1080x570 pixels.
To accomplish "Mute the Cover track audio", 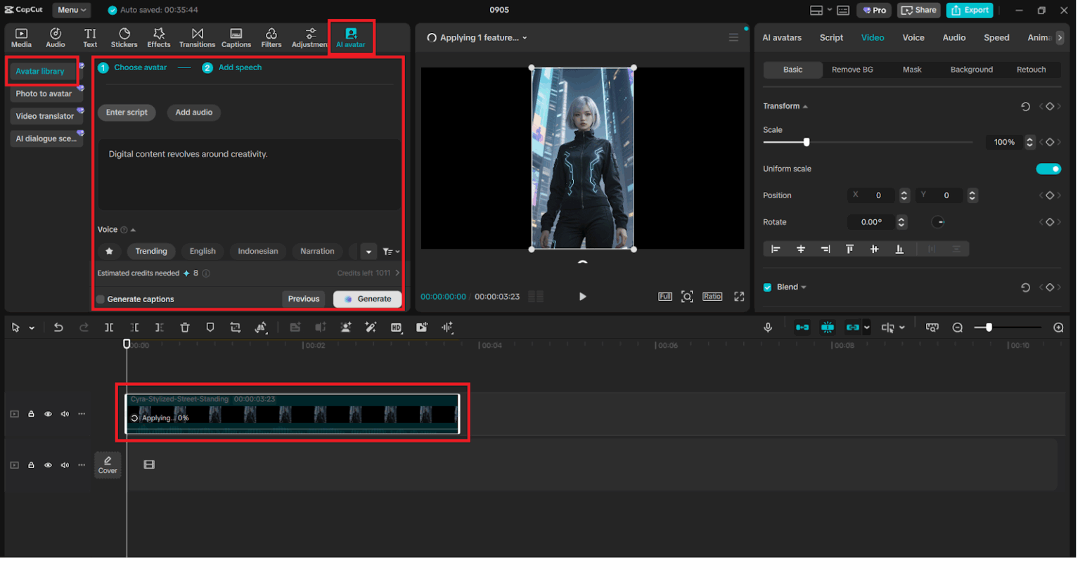I will point(65,466).
